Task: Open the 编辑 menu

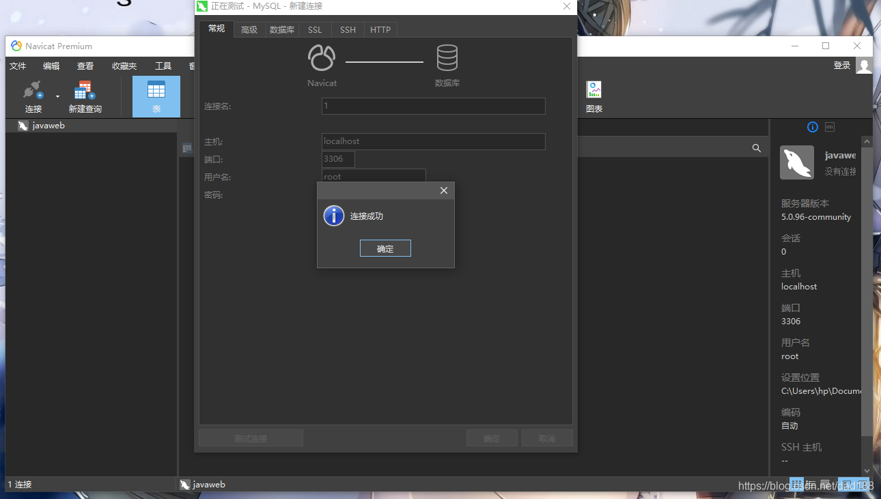Action: (x=51, y=66)
